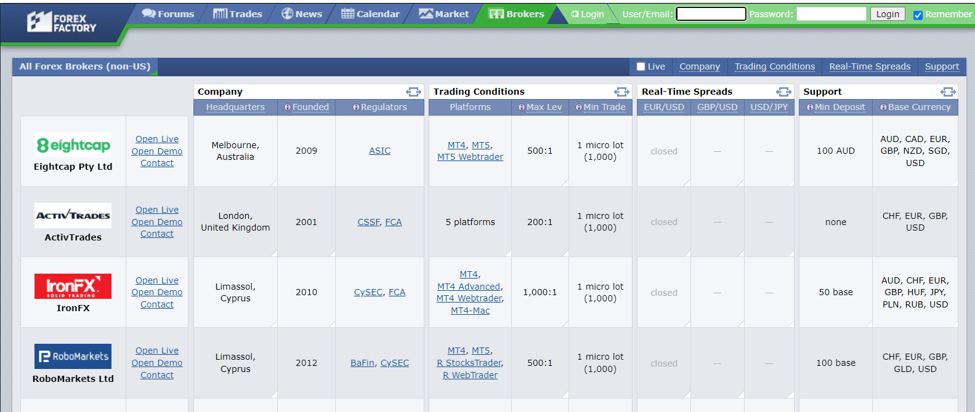
Task: Expand the Trading Conditions section icon
Action: (621, 92)
